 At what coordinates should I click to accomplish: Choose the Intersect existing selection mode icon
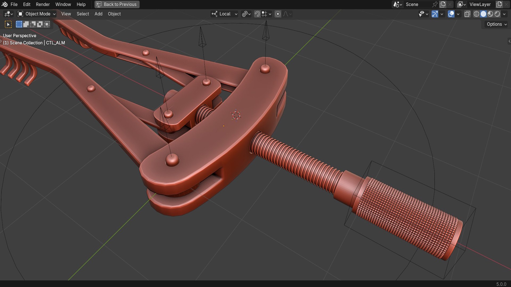pos(47,24)
